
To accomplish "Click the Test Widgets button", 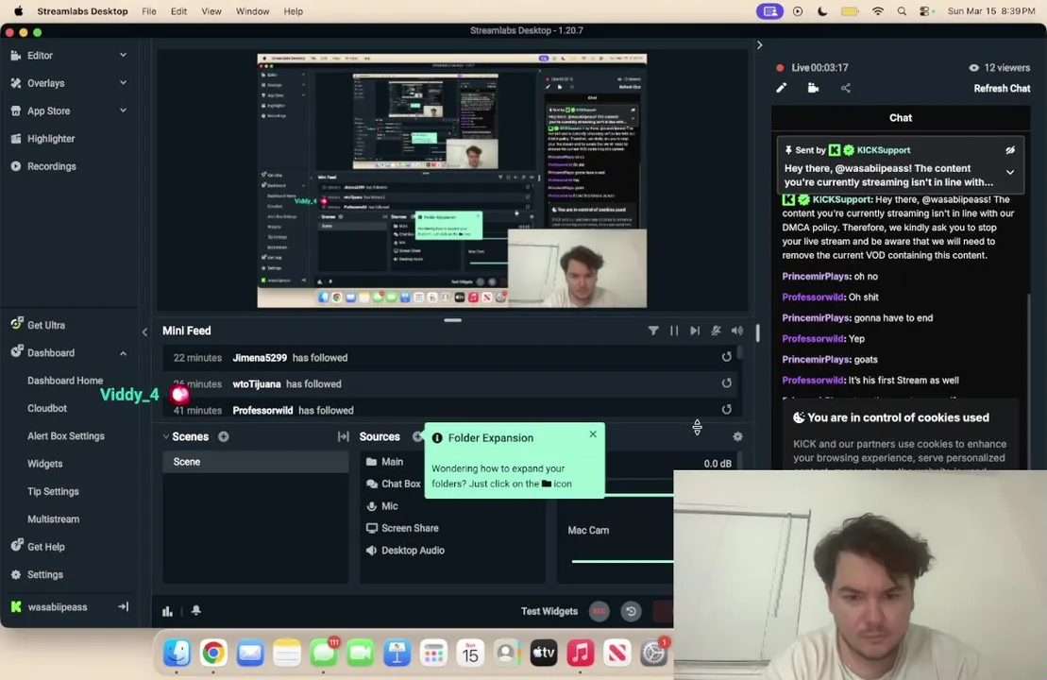I will 549,611.
